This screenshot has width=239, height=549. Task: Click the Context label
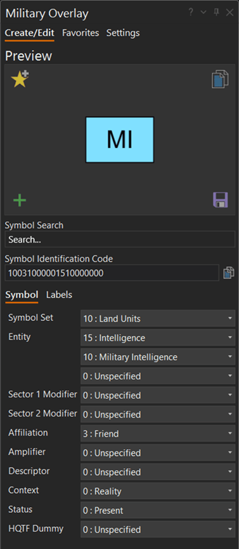click(23, 490)
